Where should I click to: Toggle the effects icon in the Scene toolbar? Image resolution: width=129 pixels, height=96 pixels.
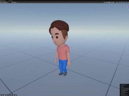(113, 2)
